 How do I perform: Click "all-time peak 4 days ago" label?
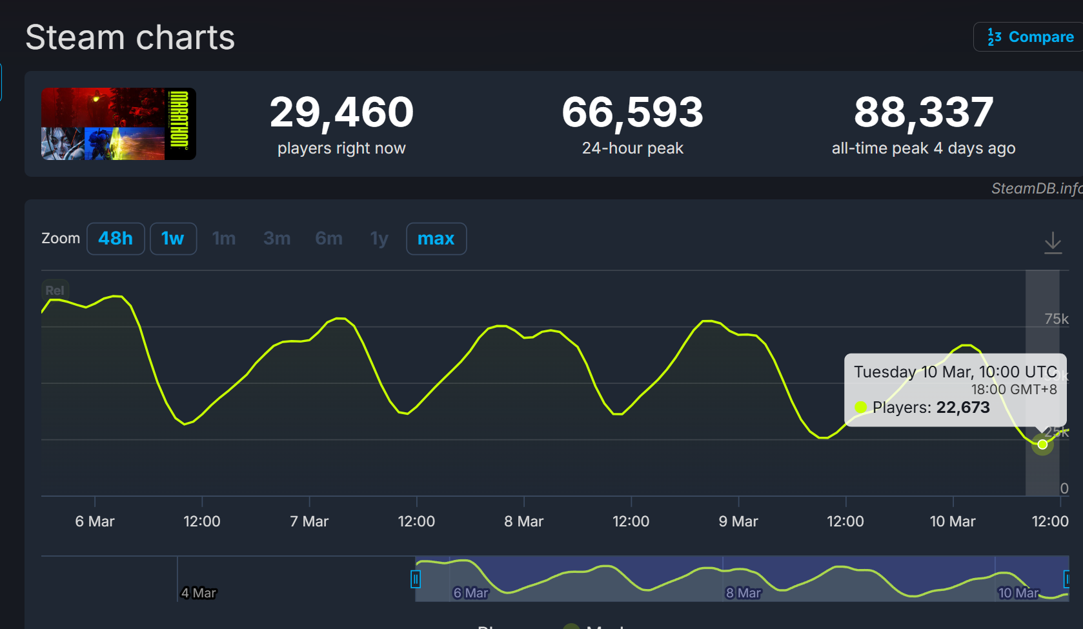[924, 148]
